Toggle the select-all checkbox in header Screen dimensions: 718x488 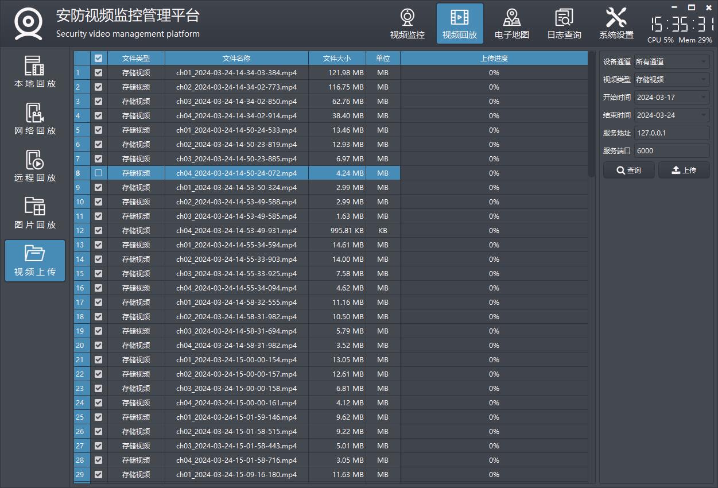tap(99, 59)
